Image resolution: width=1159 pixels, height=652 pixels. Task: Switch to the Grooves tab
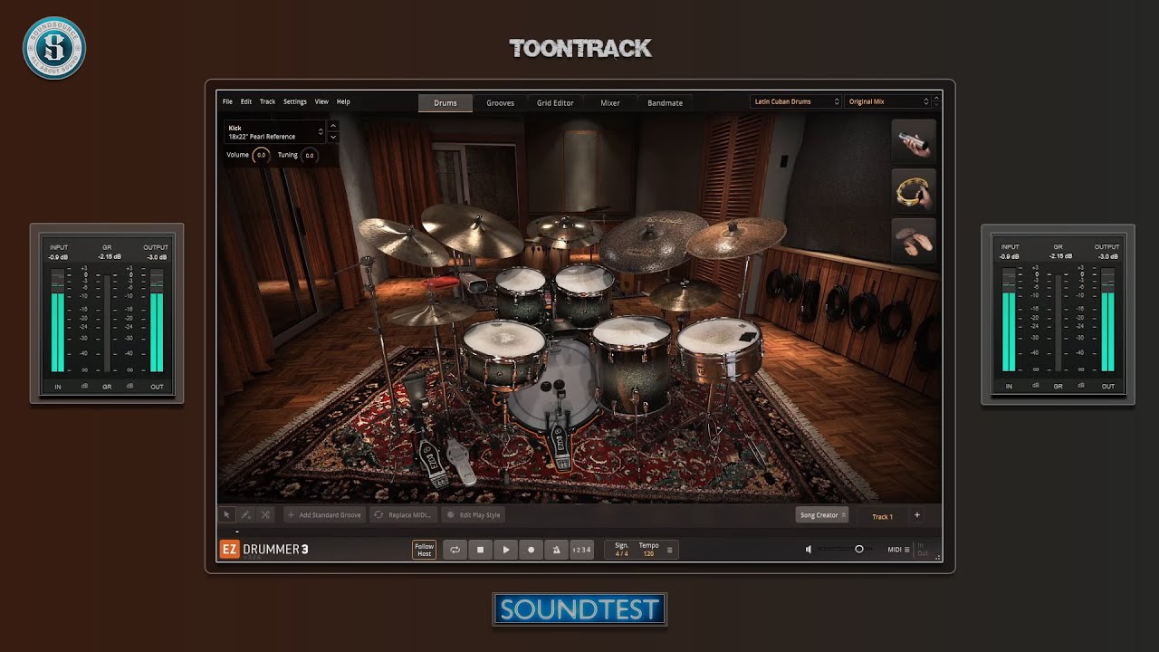coord(500,102)
